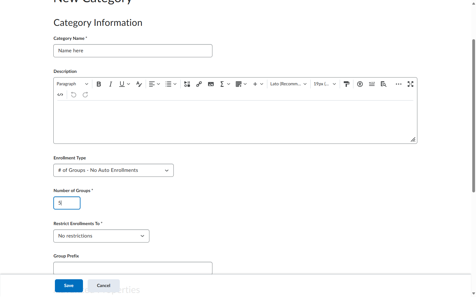Open the HTML source code editor
Screen dimensions: 476x297
60,95
